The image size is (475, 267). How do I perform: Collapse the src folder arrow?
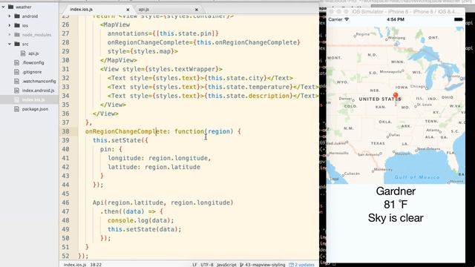click(10, 44)
